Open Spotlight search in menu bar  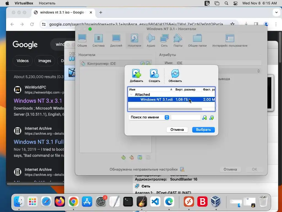coord(226,3)
